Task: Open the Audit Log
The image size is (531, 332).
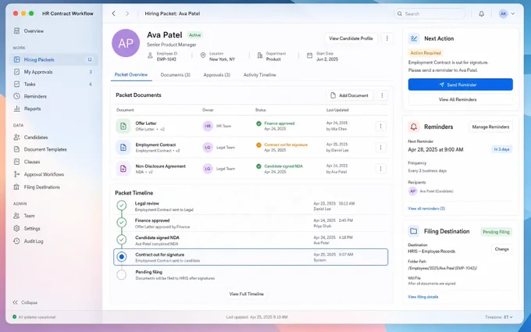Action: 34,241
